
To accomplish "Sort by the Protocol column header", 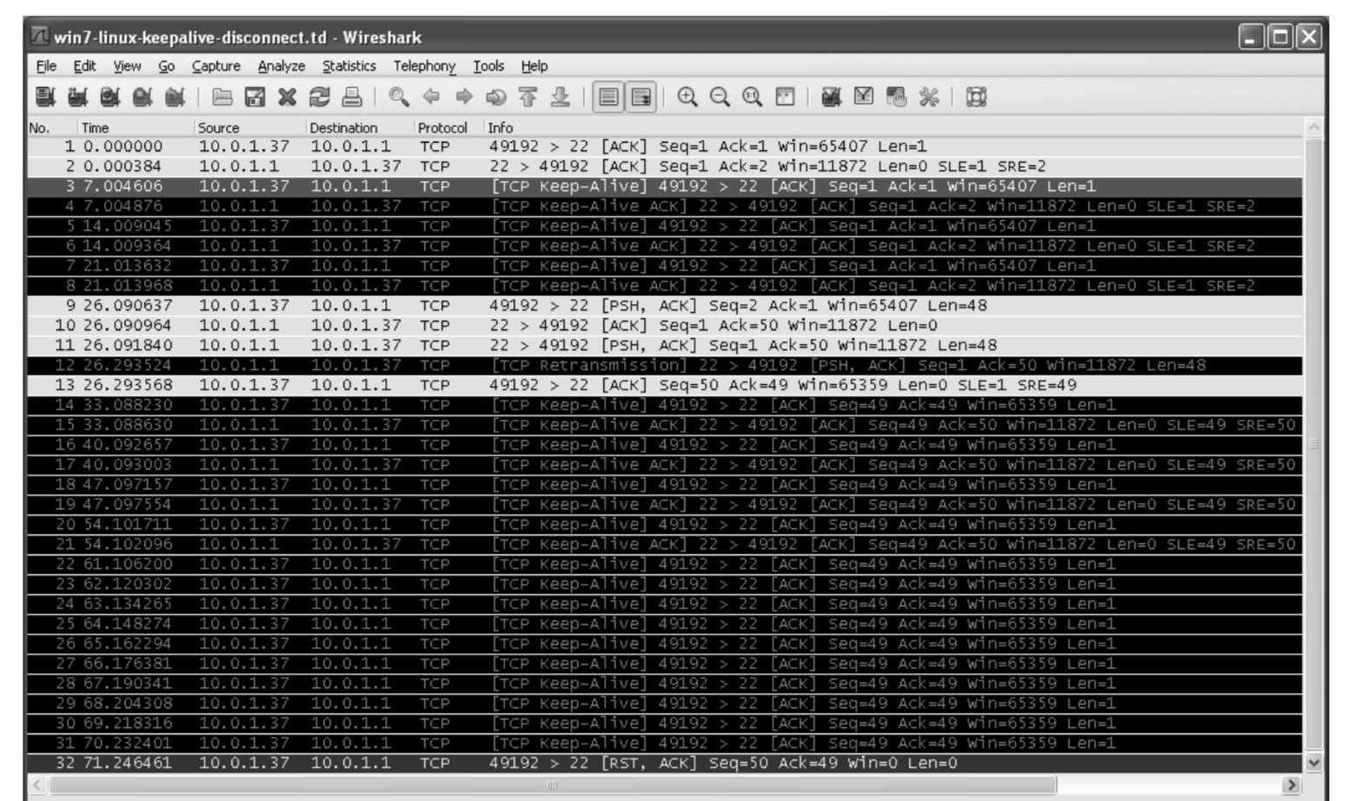I will click(x=449, y=128).
